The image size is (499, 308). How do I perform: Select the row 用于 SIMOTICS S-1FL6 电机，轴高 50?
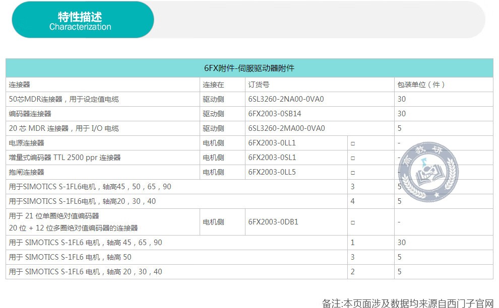tap(249, 258)
